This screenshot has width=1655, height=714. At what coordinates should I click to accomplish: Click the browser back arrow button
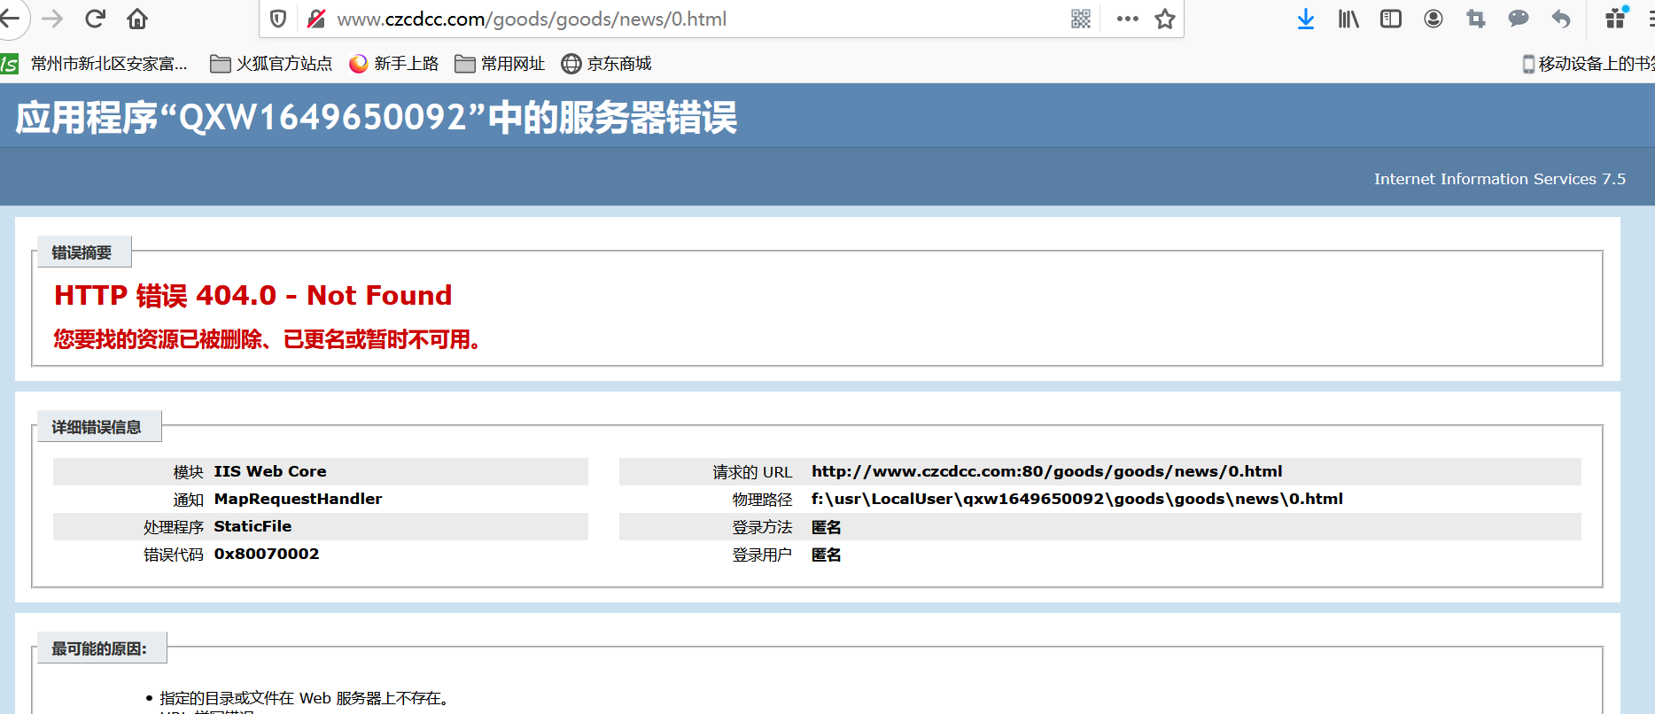coord(11,19)
